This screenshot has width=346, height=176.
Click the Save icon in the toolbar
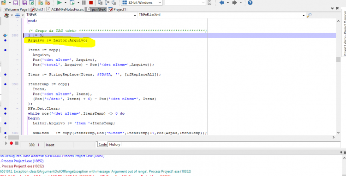click(15, 3)
